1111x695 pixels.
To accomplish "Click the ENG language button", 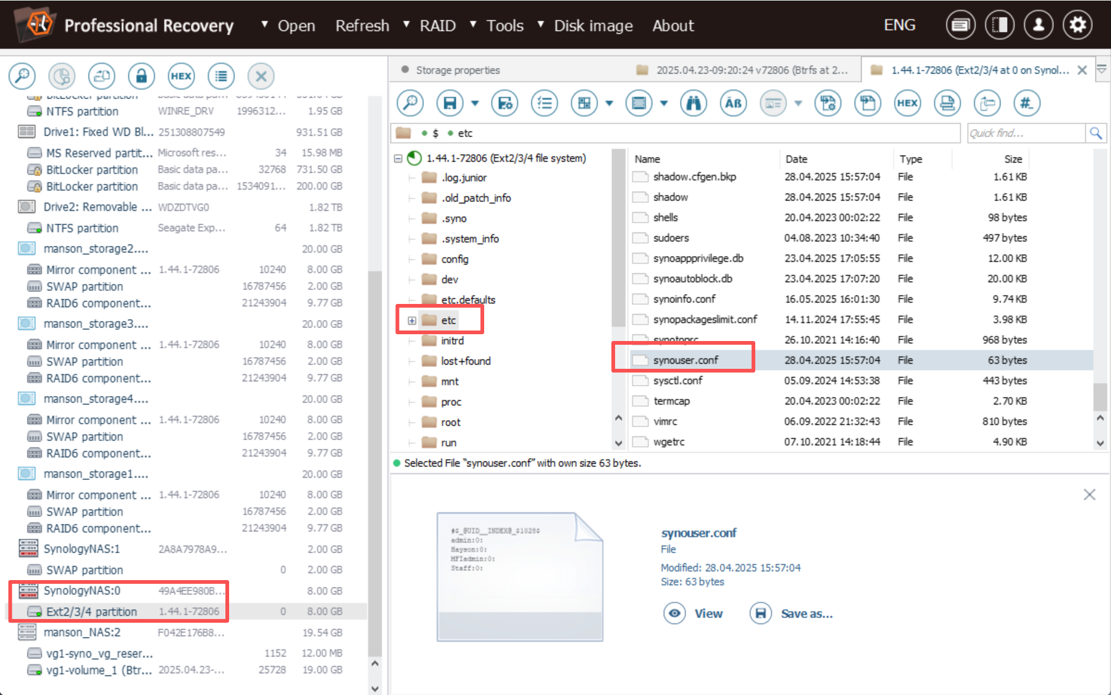I will click(899, 25).
